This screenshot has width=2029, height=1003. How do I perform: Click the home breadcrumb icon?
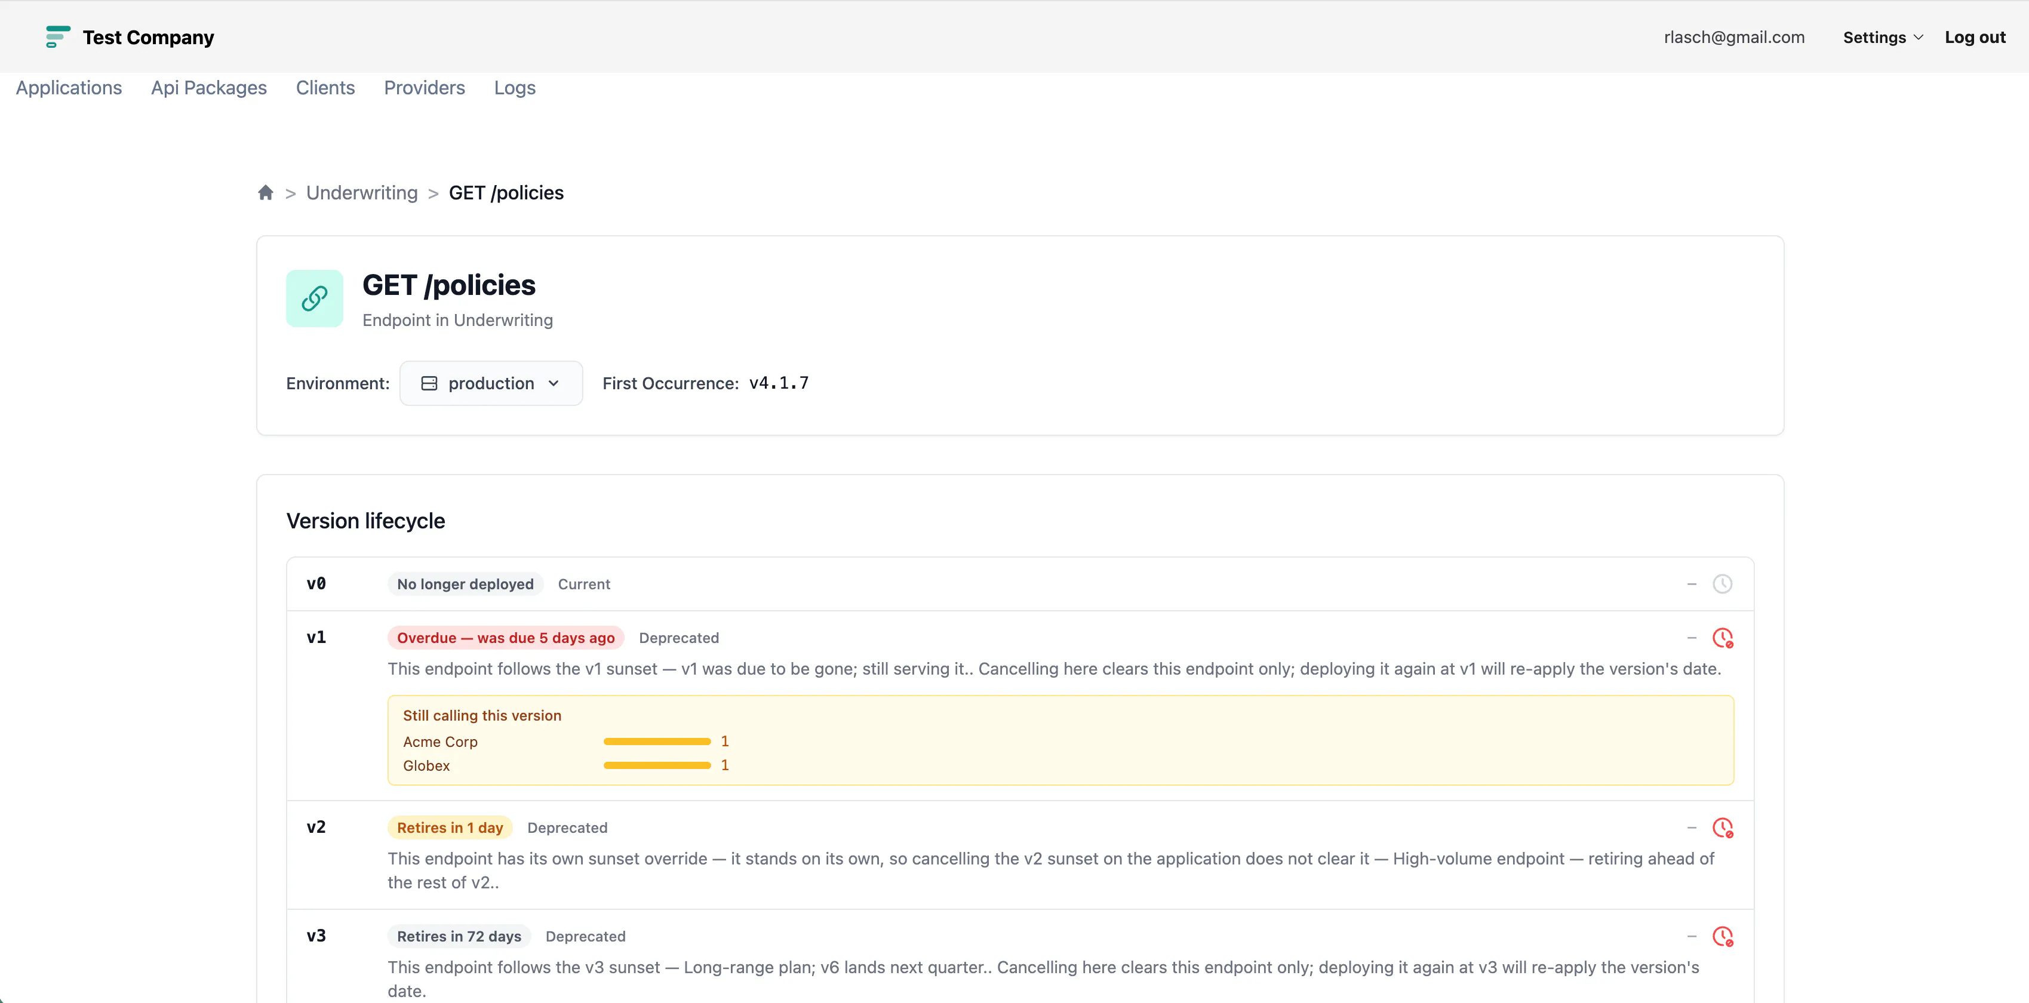266,193
